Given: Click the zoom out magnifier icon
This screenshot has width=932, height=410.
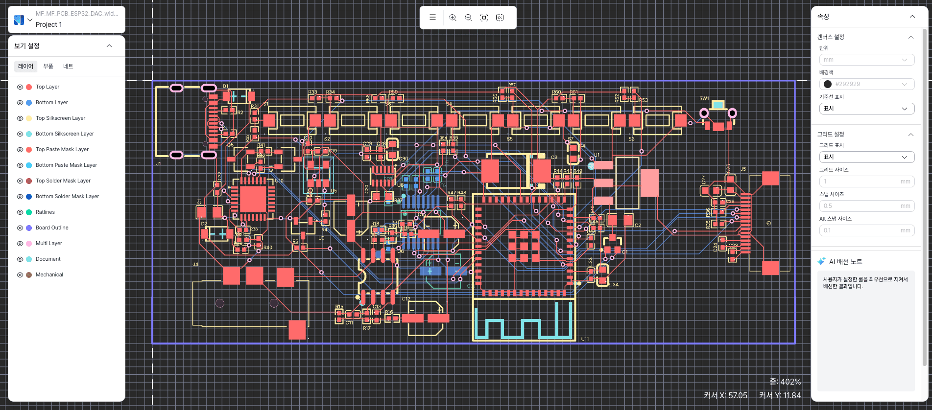Looking at the screenshot, I should click(469, 18).
